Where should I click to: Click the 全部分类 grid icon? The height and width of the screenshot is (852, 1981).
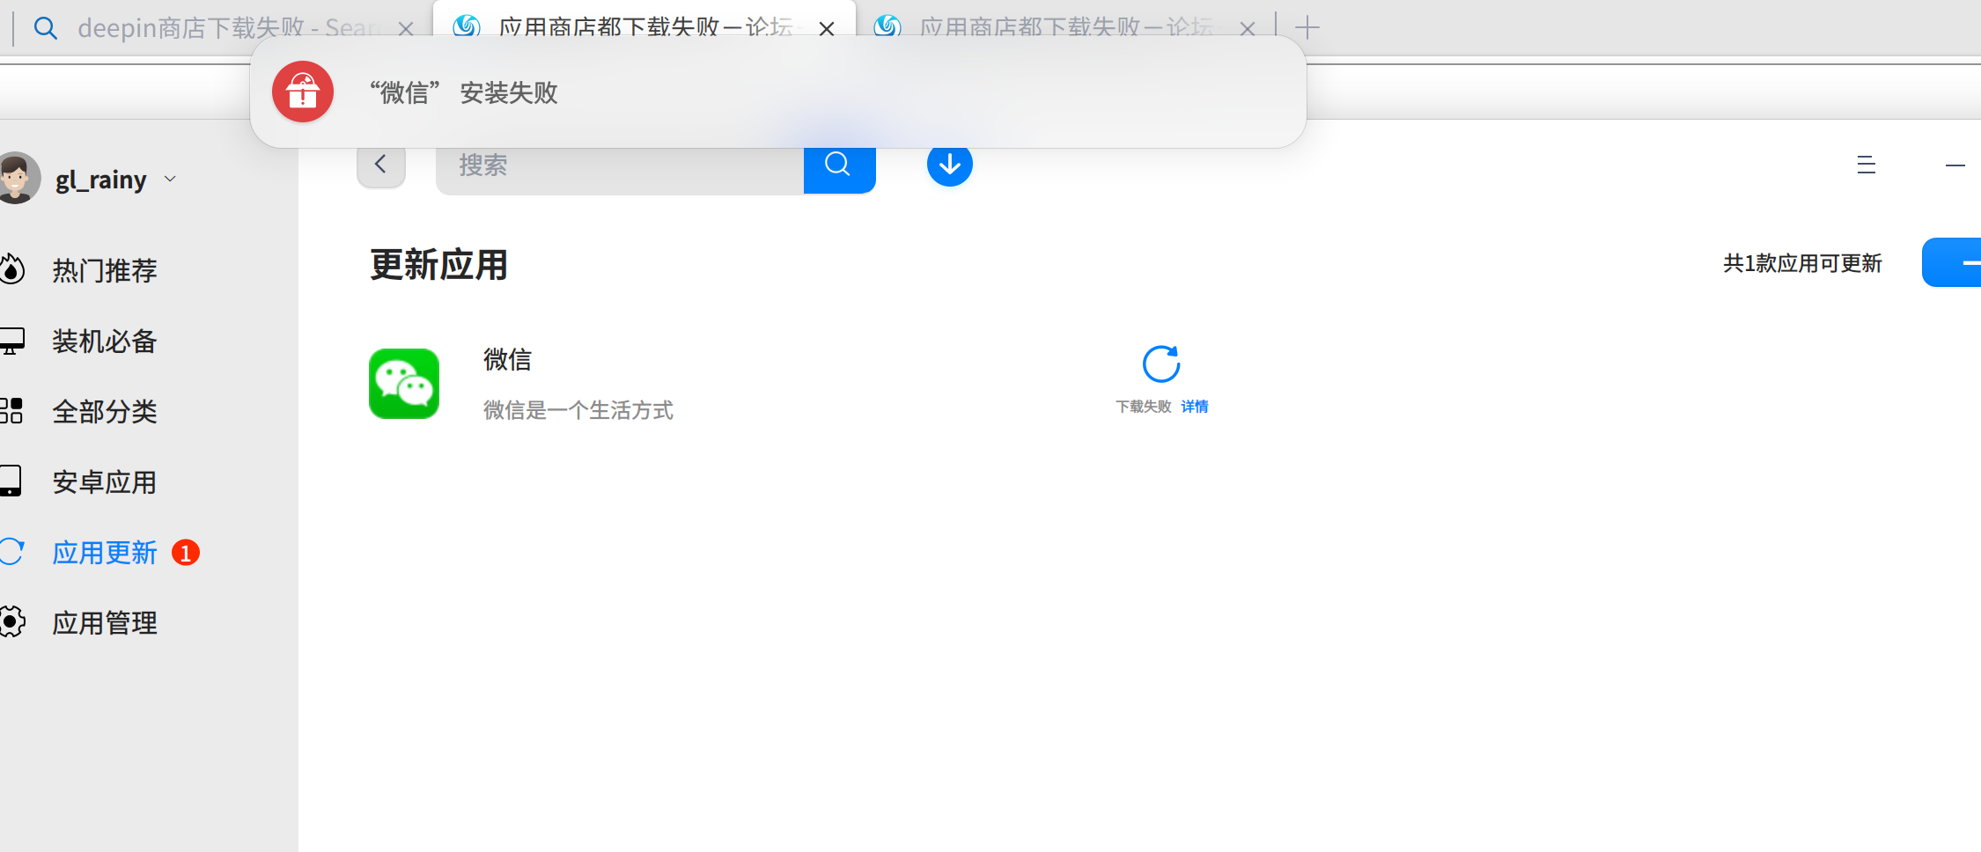tap(12, 411)
